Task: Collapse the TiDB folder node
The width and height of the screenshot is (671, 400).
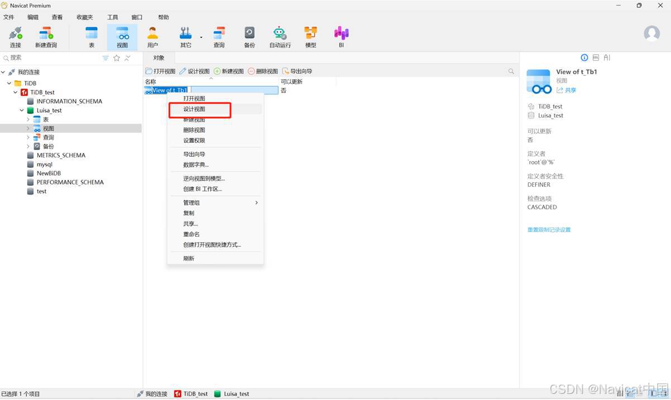Action: click(9, 83)
